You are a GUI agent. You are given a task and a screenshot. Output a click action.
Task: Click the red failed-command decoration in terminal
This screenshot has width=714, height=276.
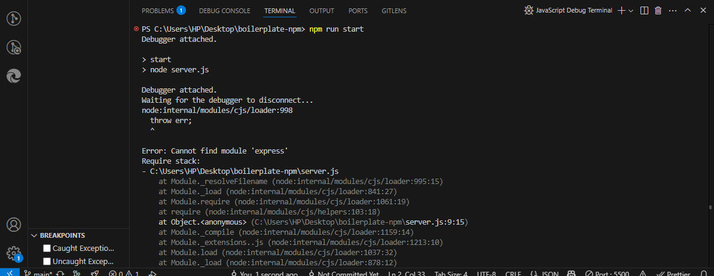[x=136, y=29]
